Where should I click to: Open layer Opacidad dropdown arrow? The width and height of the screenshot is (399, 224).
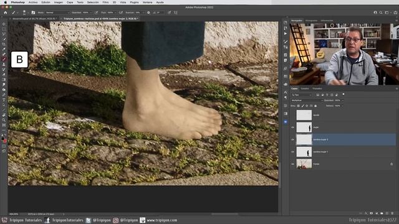[x=342, y=100]
